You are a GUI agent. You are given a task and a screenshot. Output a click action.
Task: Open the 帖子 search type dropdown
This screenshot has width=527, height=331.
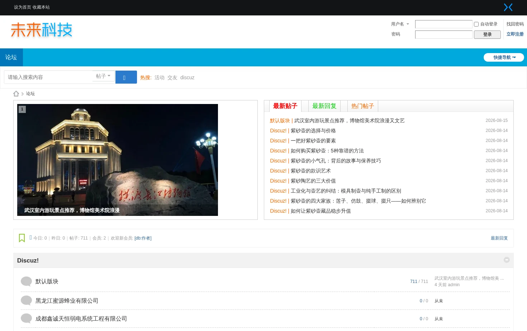pos(103,76)
